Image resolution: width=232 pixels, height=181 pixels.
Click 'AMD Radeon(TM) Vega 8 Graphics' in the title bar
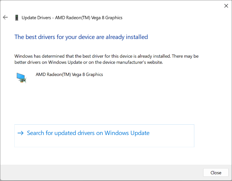click(x=89, y=18)
